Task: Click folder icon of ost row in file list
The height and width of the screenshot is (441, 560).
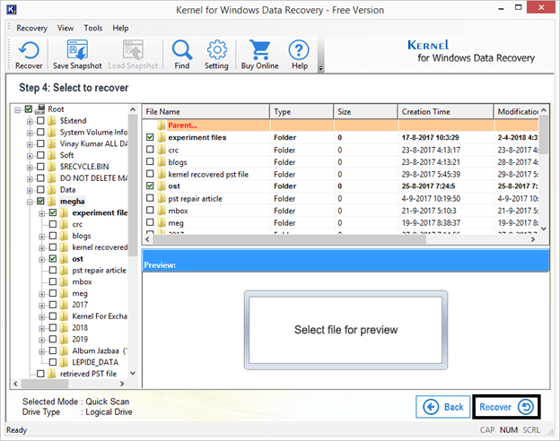Action: coord(162,186)
